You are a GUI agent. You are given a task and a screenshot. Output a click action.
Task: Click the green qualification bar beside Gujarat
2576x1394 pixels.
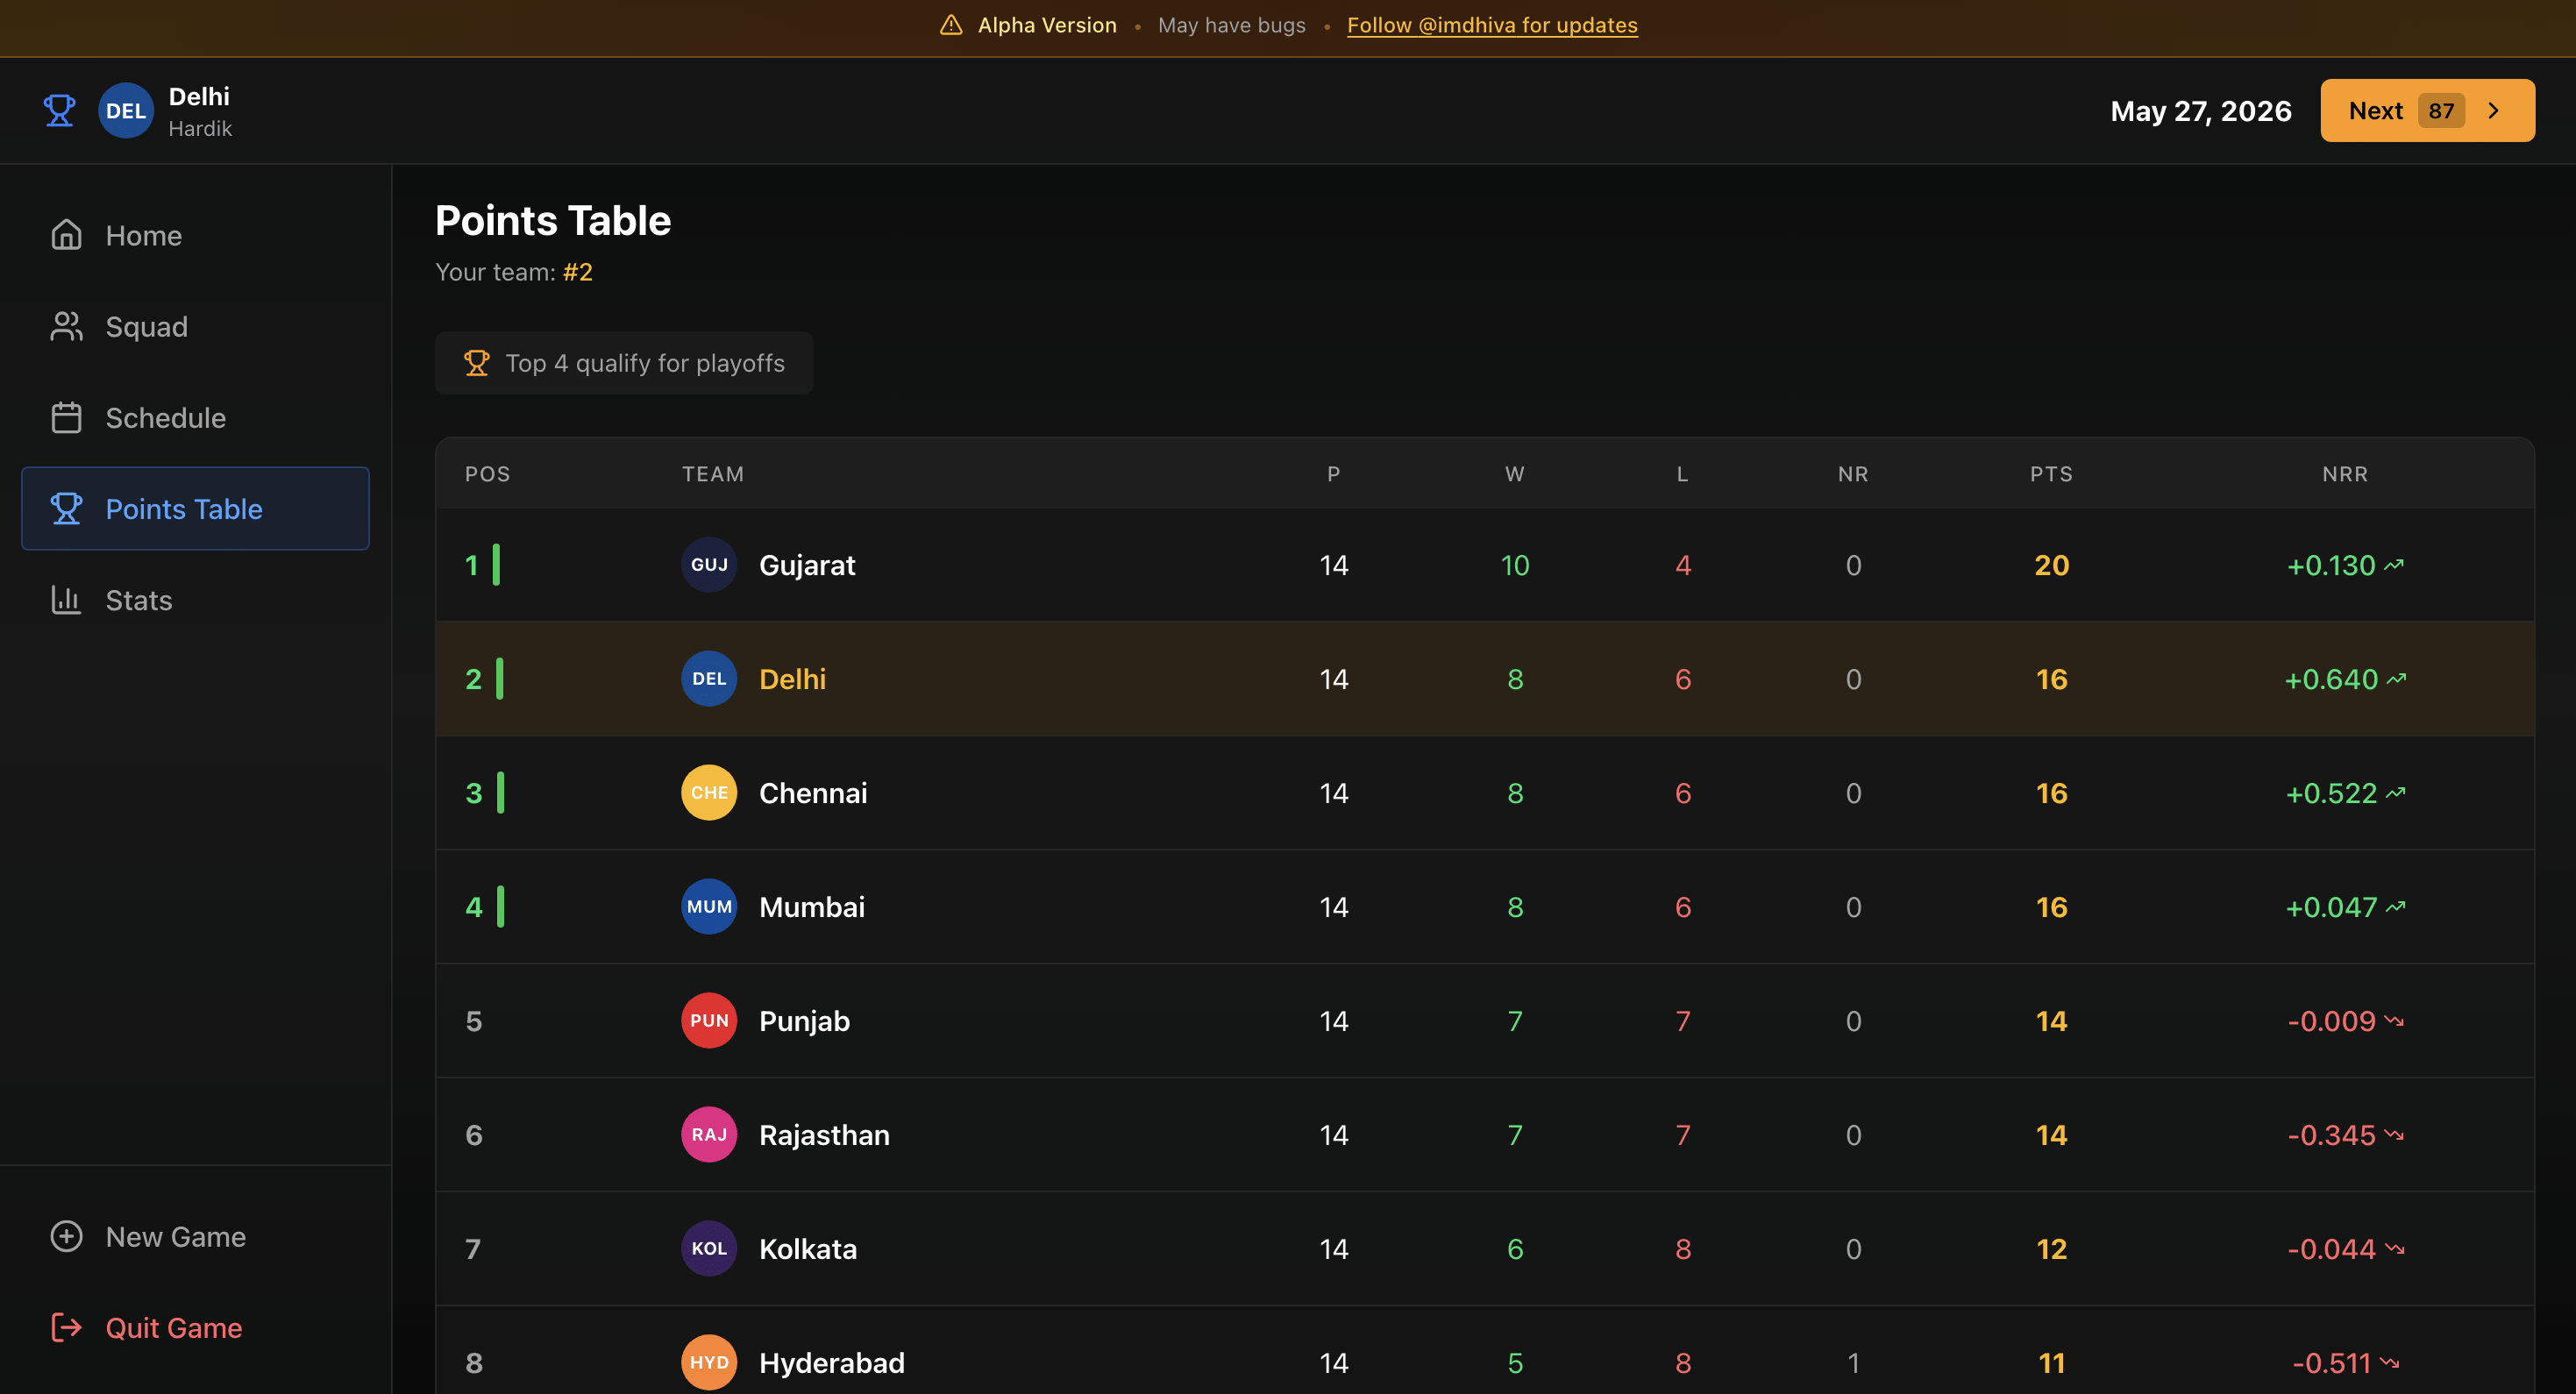tap(496, 564)
